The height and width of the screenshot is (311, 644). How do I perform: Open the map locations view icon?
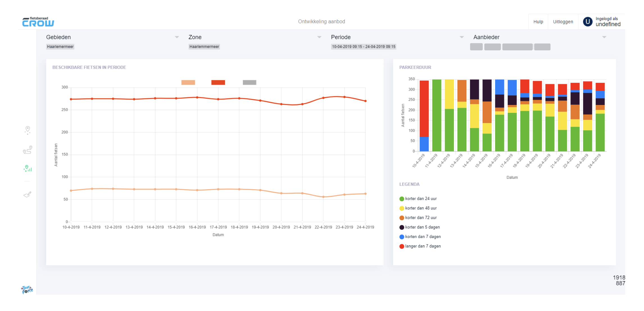click(28, 130)
